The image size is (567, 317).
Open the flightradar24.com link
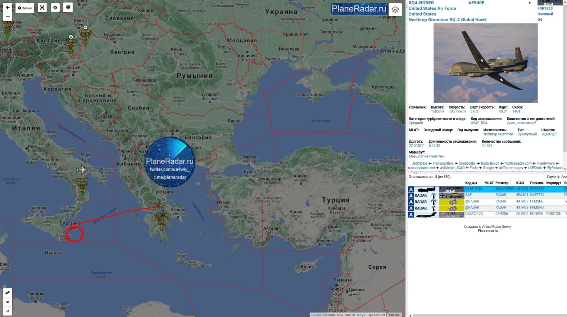(518, 163)
